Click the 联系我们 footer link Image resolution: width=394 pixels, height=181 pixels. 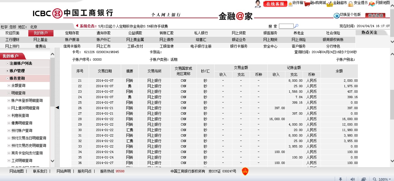pos(40,171)
